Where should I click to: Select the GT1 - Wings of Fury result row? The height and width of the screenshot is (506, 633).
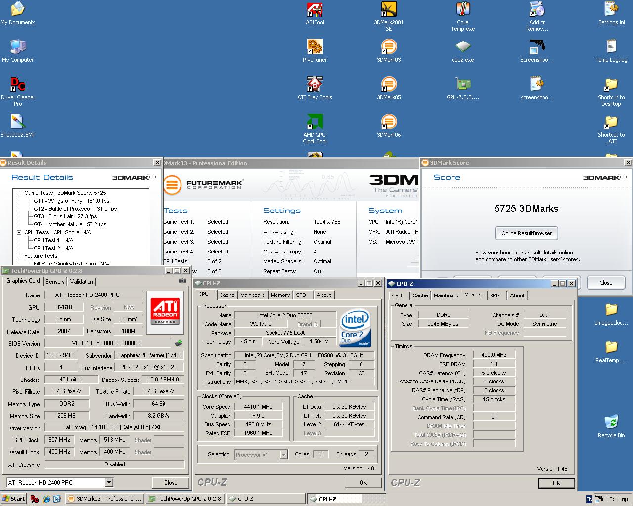[x=72, y=201]
